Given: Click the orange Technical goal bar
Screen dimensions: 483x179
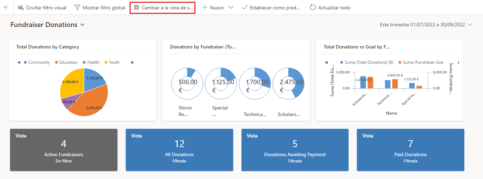Looking at the screenshot, I should [395, 84].
